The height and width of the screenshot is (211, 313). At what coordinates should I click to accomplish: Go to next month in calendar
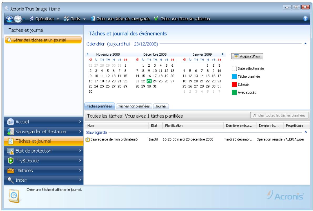click(x=223, y=54)
